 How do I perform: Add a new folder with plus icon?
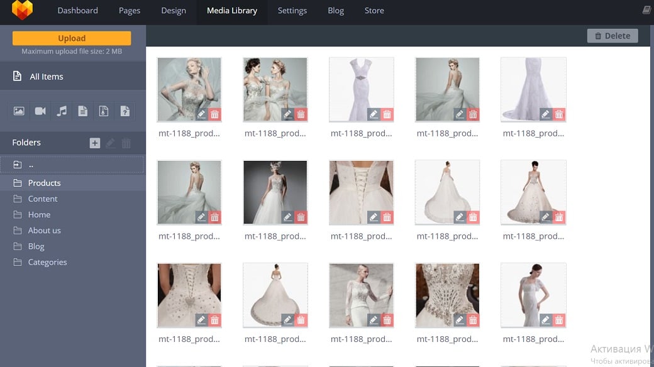point(95,143)
